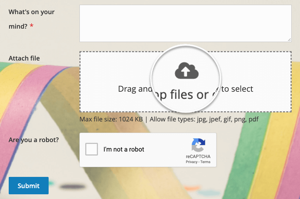
Task: Click the "I'm not a robot" text
Action: click(x=124, y=149)
